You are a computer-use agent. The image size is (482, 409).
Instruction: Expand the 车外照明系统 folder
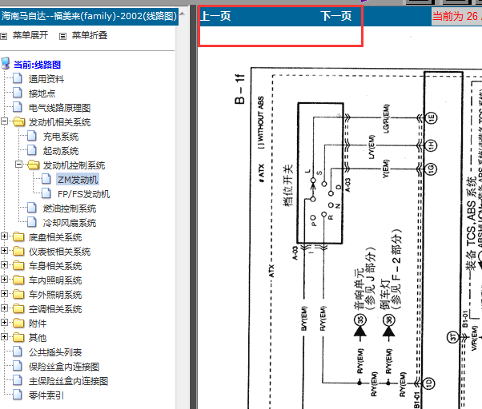[x=4, y=294]
